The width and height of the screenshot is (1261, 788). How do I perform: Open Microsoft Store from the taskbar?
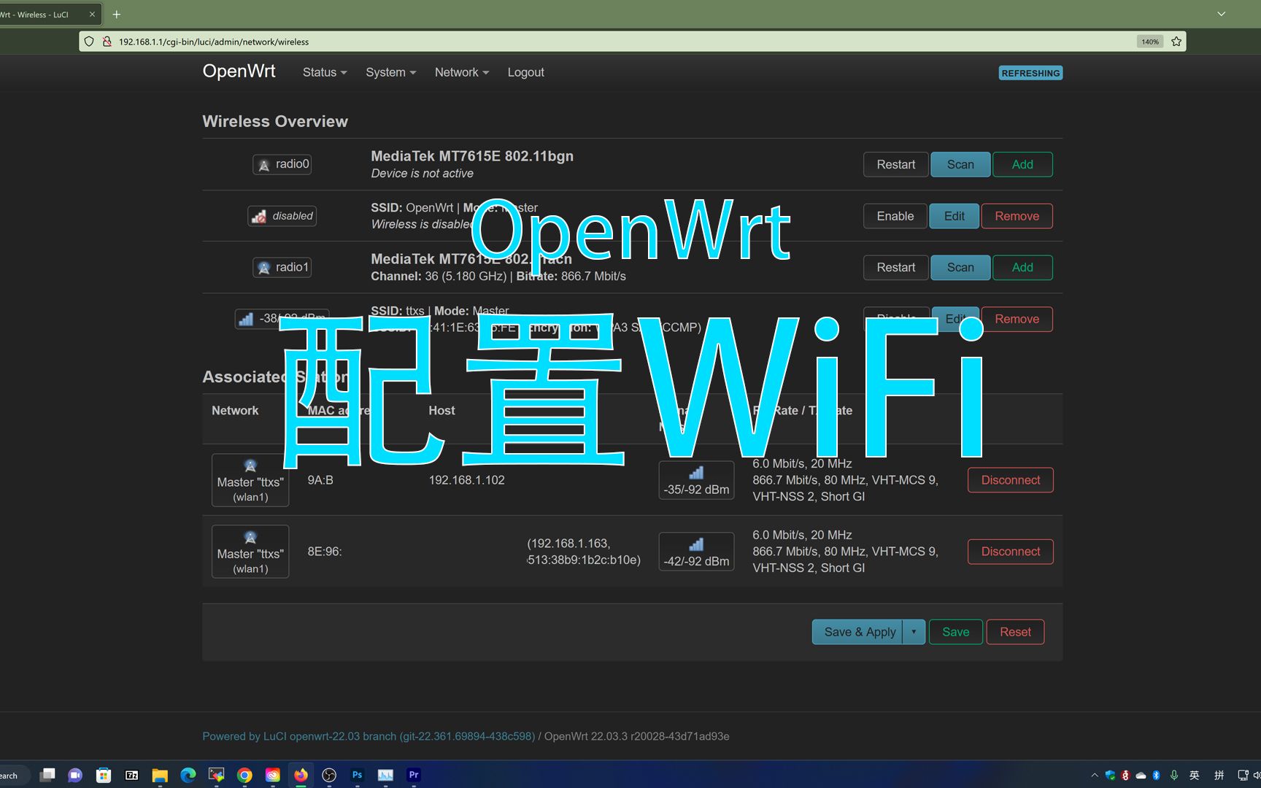104,775
